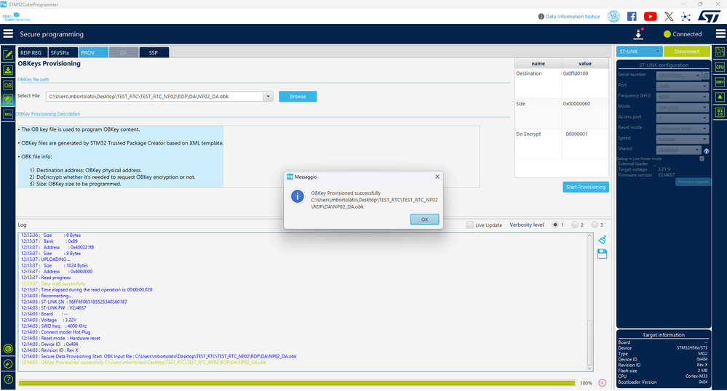Open the Access port dropdown
The width and height of the screenshot is (727, 391).
[x=683, y=118]
